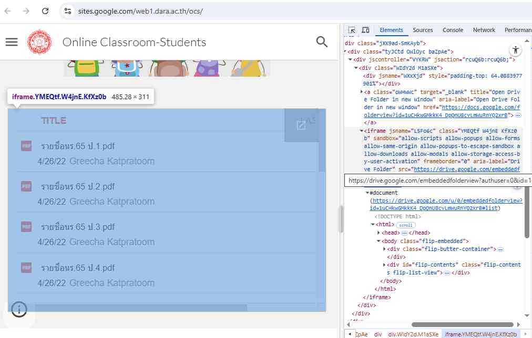Click the DevTools inspect element picker
Image resolution: width=532 pixels, height=338 pixels.
(352, 30)
